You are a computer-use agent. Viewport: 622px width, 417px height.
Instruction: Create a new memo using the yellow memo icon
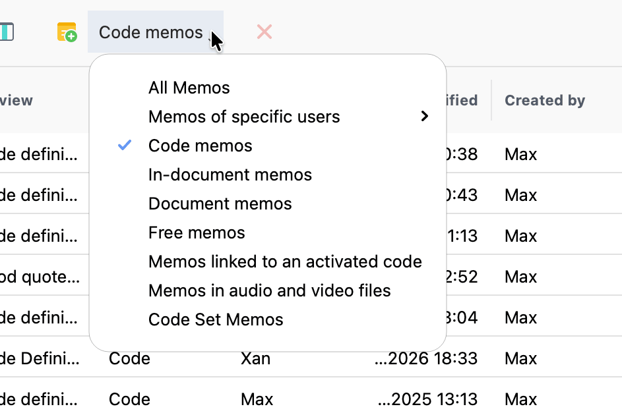click(x=66, y=31)
